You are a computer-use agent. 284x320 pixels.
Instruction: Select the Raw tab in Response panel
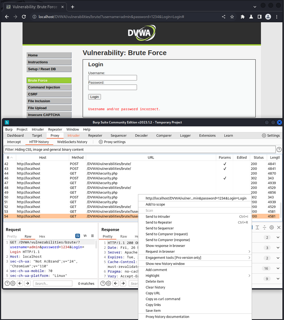click(123, 236)
